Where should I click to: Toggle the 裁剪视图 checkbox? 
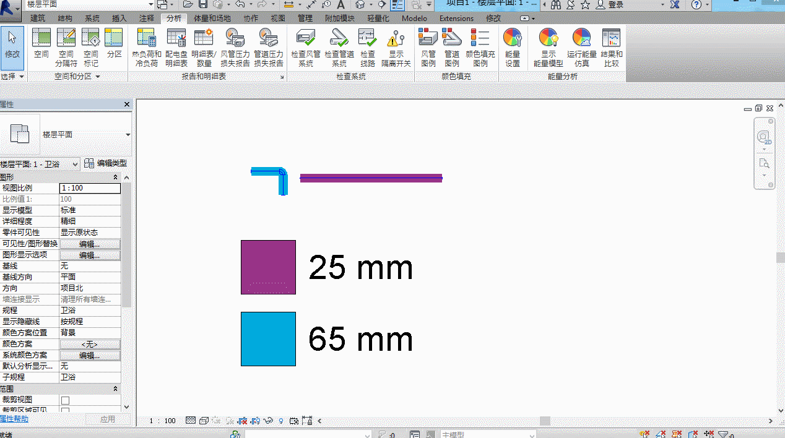point(65,400)
